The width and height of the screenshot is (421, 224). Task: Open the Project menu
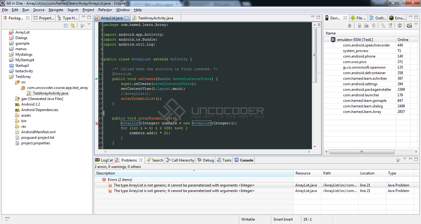coord(88,10)
